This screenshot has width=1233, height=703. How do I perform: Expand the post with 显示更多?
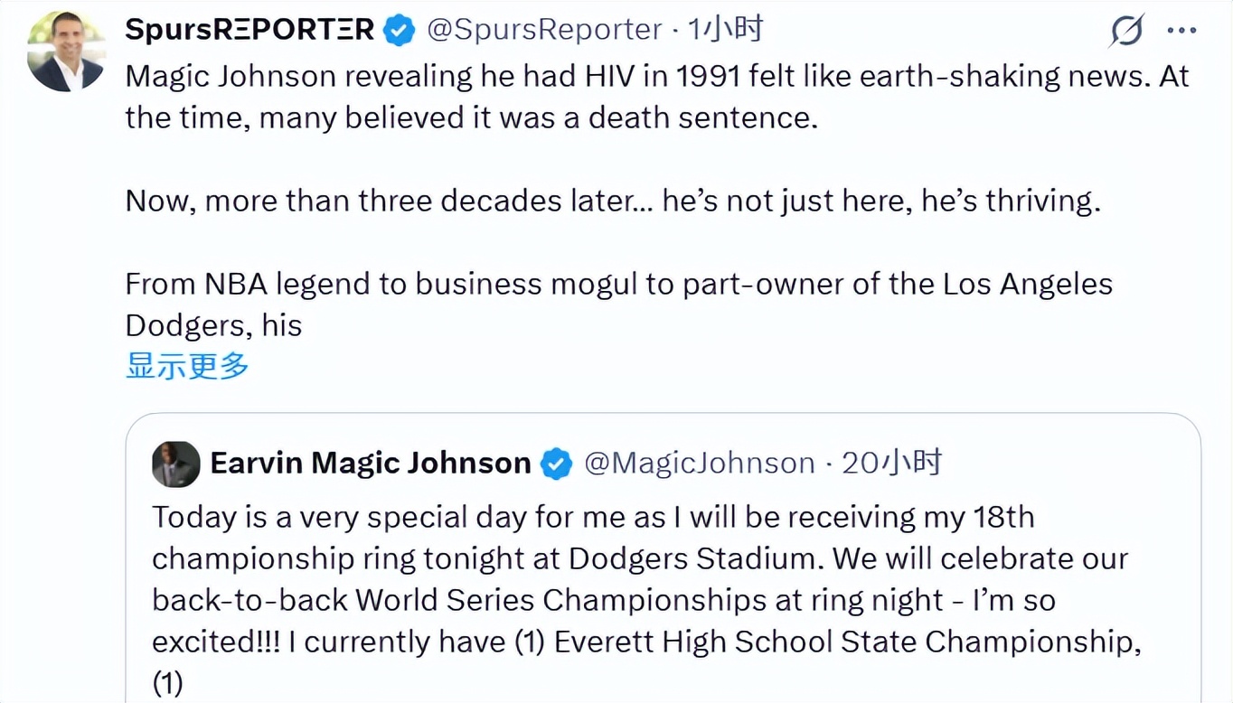[187, 366]
